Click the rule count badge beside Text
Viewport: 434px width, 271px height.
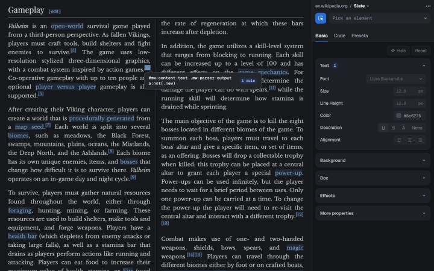335,66
